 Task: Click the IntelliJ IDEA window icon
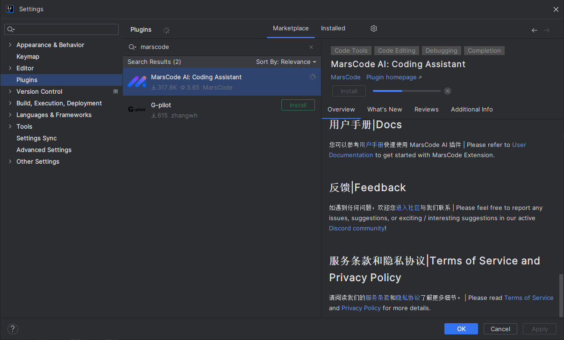(x=9, y=9)
